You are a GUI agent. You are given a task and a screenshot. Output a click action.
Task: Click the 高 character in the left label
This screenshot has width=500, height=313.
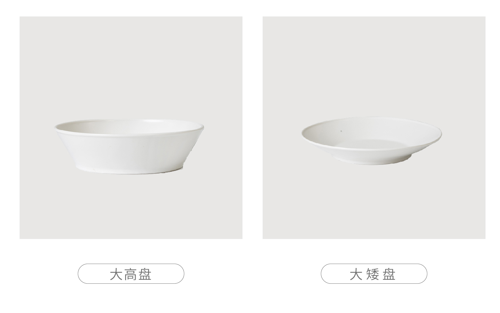[131, 274]
